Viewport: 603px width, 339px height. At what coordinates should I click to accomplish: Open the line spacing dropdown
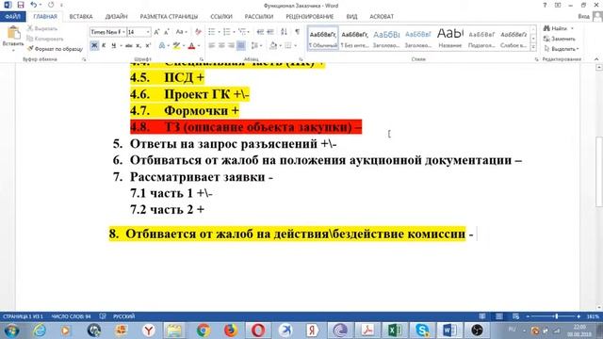click(256, 45)
